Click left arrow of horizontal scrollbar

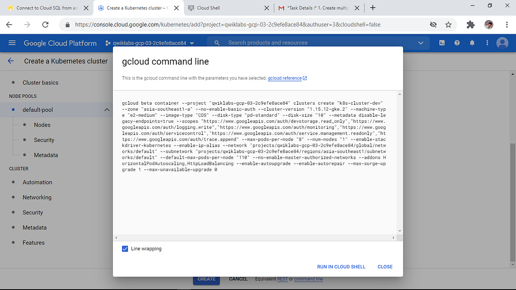[116, 238]
